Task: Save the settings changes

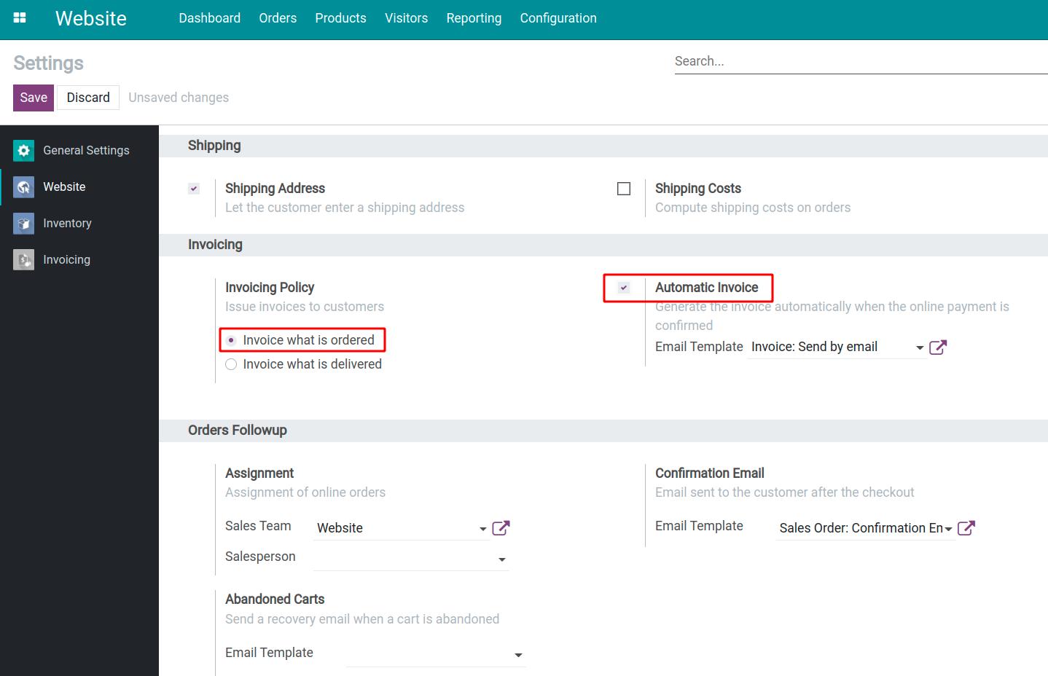Action: 34,98
